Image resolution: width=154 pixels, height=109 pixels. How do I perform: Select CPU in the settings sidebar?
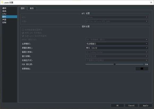pyautogui.click(x=10, y=14)
